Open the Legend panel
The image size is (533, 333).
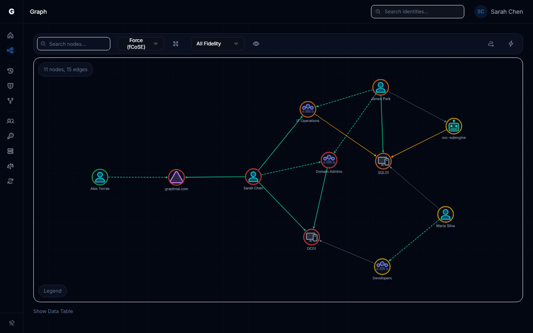[52, 291]
